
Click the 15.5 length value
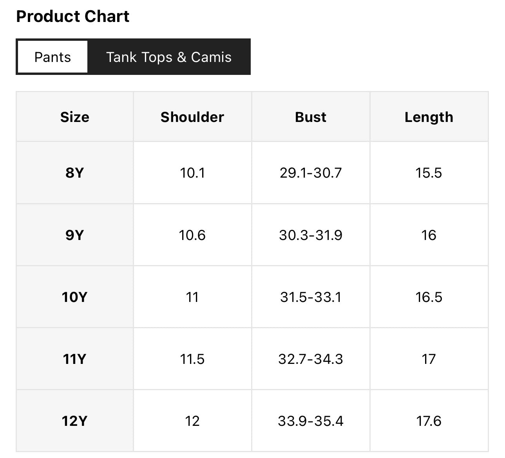pos(429,173)
